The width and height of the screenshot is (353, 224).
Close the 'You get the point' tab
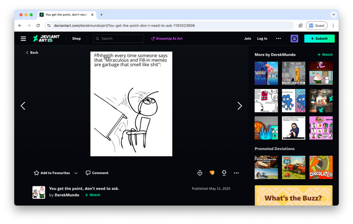tap(92, 15)
